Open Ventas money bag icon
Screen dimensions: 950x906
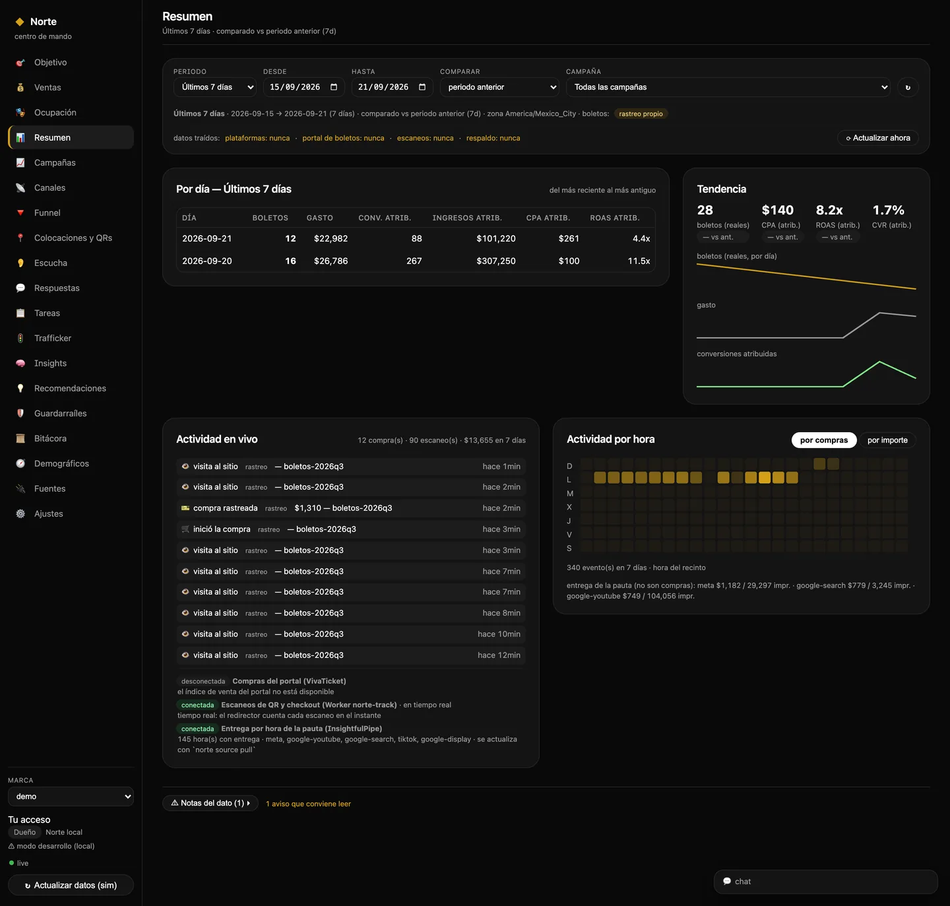[x=20, y=88]
